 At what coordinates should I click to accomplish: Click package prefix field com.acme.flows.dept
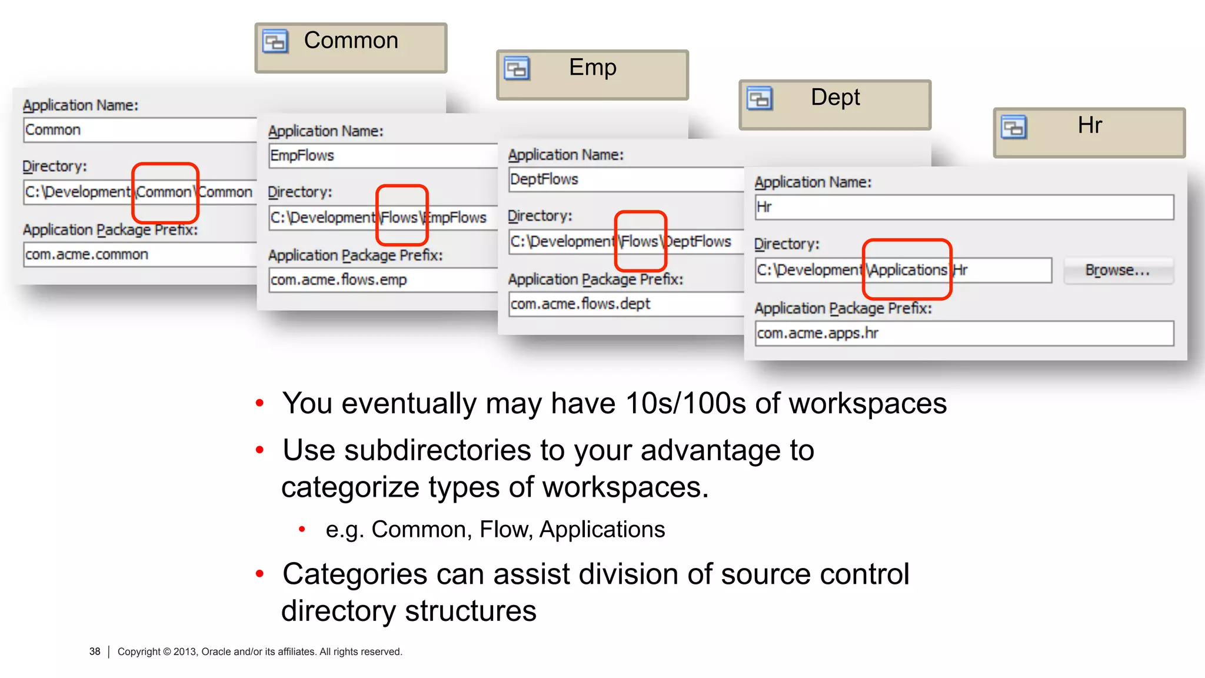click(x=627, y=304)
